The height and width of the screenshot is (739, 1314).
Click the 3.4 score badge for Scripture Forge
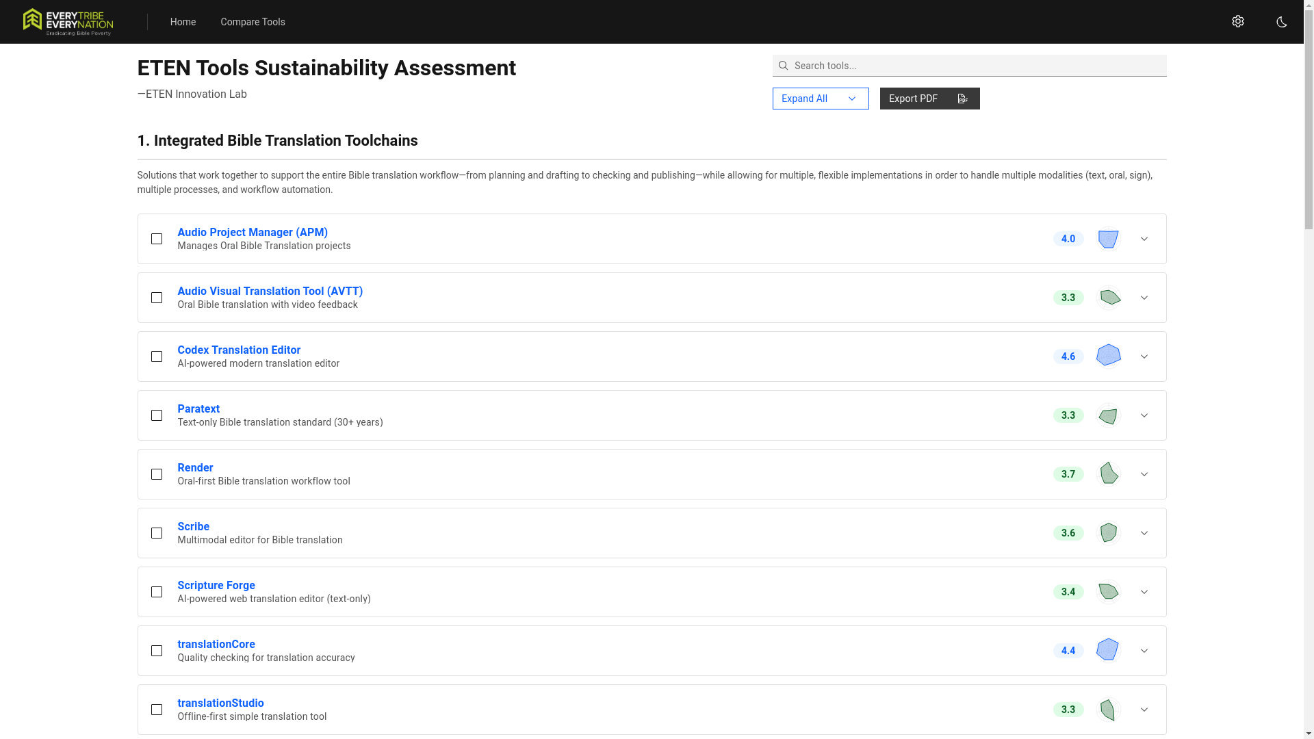tap(1068, 592)
